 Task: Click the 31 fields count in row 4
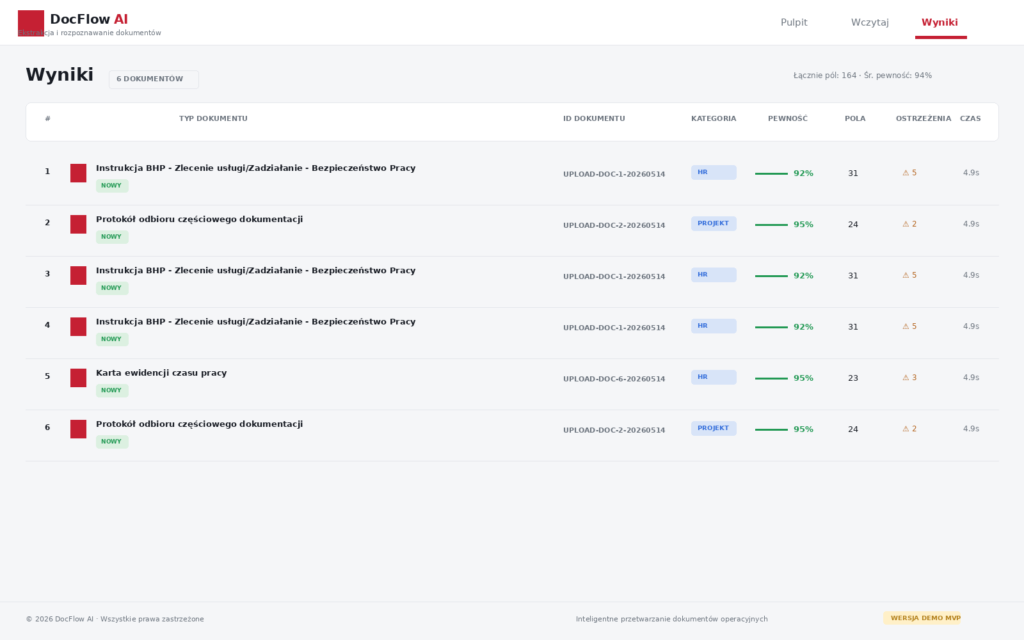click(853, 327)
